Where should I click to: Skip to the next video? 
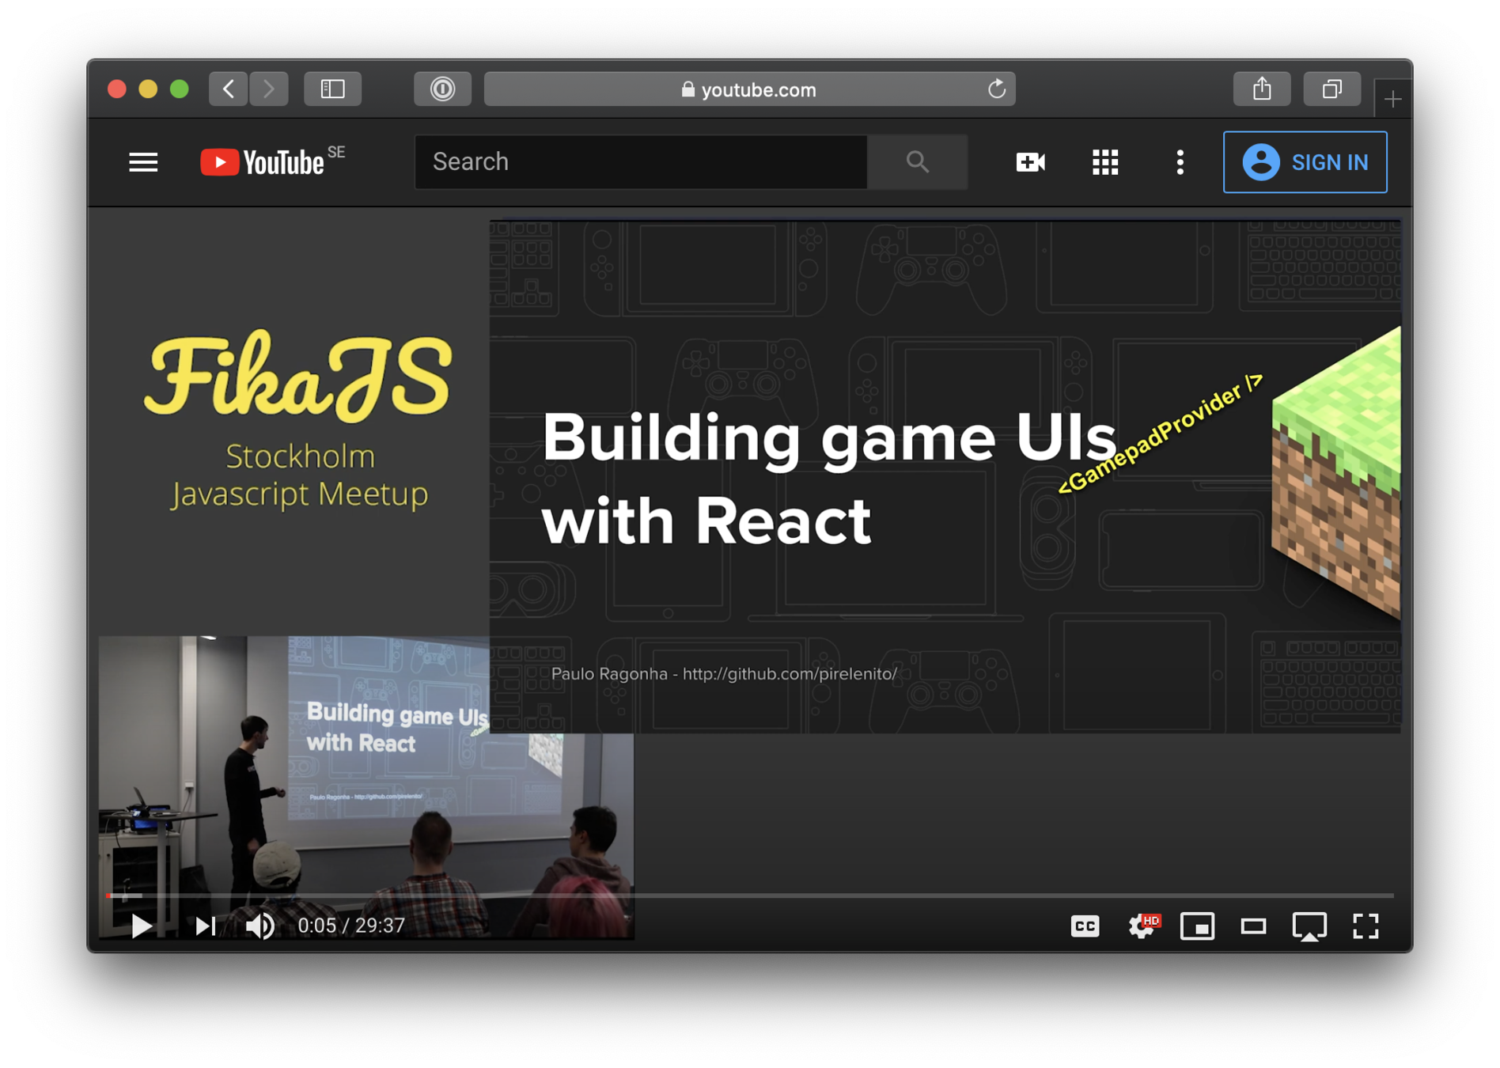206,926
